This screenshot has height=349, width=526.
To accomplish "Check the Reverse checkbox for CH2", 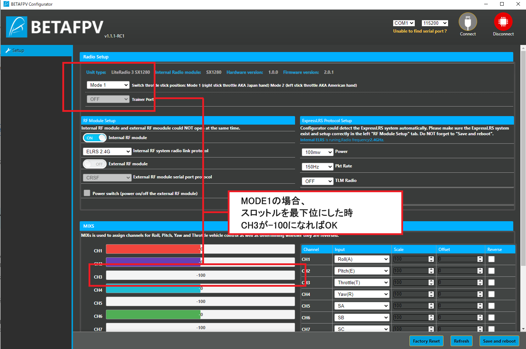I will (491, 271).
